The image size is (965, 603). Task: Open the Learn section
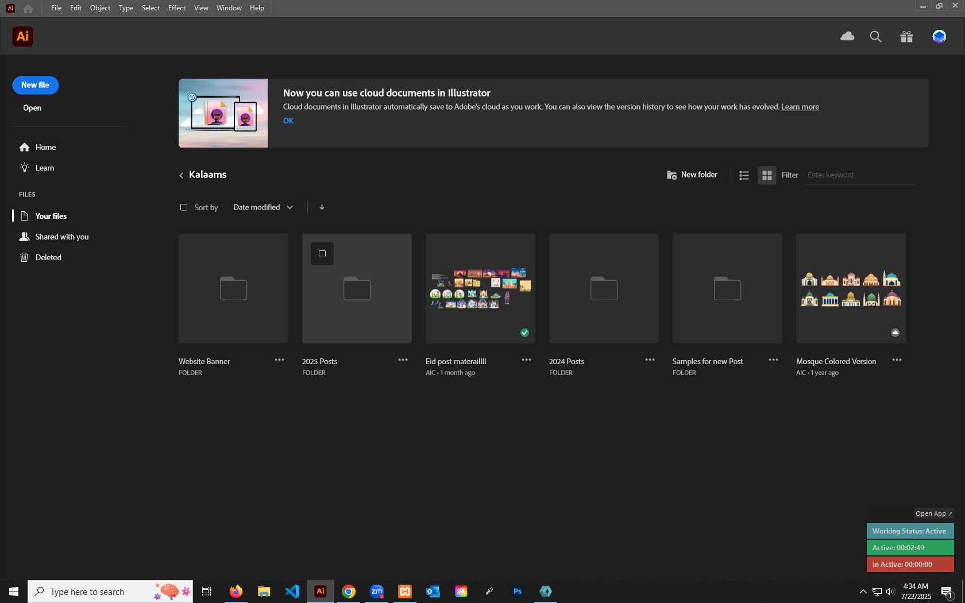(x=37, y=168)
